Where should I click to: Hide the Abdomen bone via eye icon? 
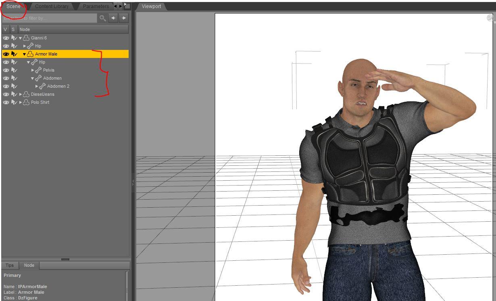(6, 78)
